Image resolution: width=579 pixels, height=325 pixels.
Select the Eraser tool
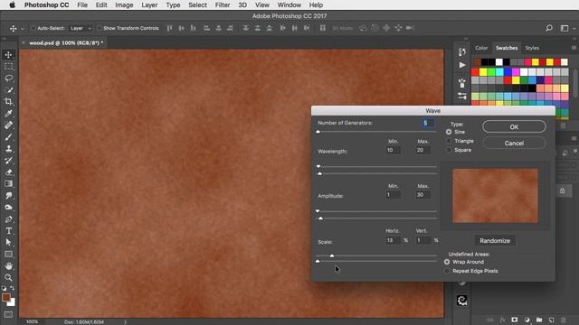[x=8, y=172]
